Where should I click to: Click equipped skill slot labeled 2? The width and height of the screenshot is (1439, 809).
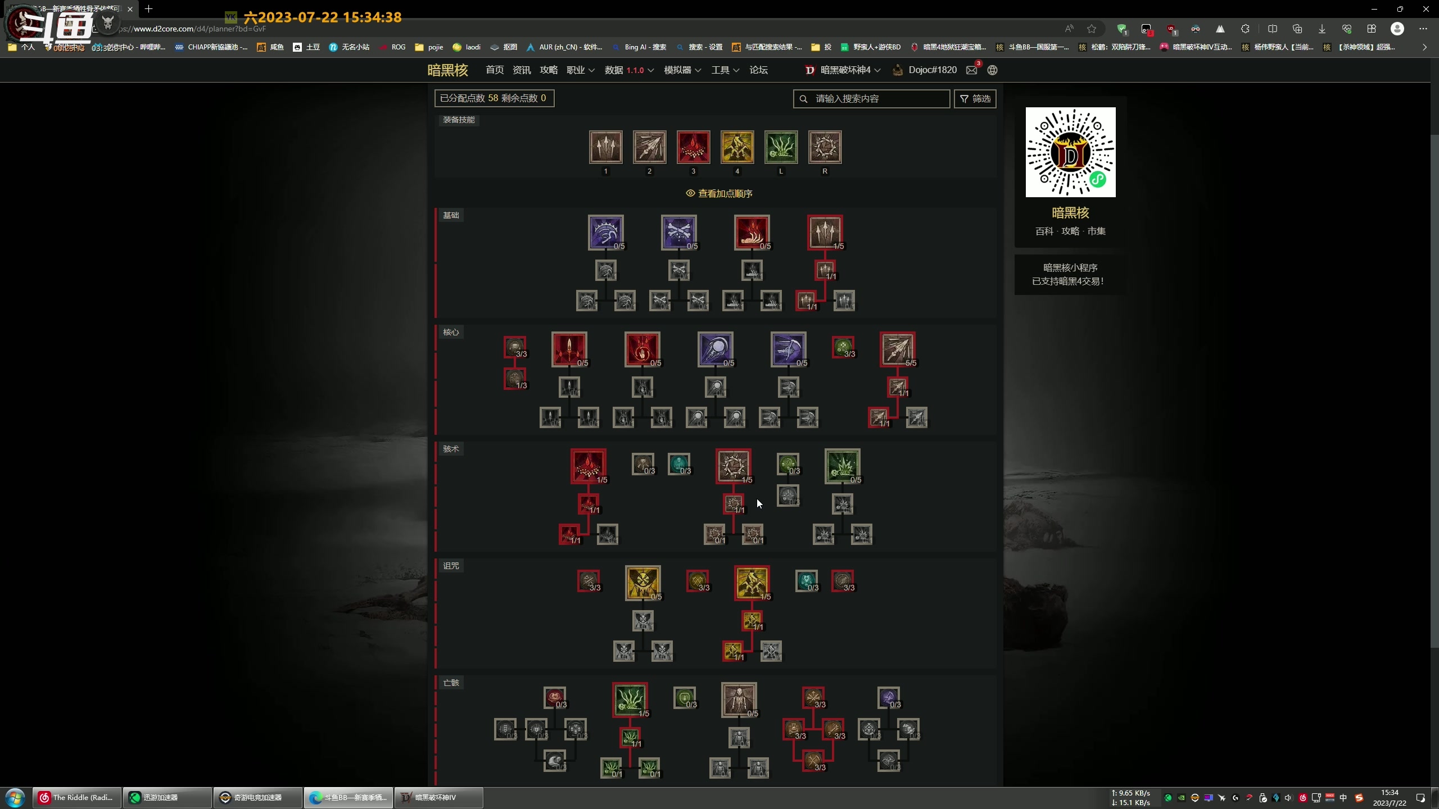point(649,147)
